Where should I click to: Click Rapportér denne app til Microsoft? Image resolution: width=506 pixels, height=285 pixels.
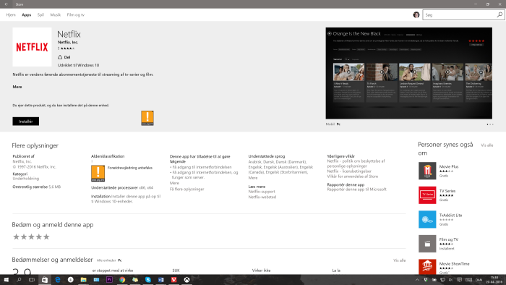pos(356,190)
